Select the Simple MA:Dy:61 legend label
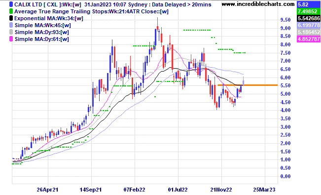The image size is (321, 195). (x=42, y=39)
